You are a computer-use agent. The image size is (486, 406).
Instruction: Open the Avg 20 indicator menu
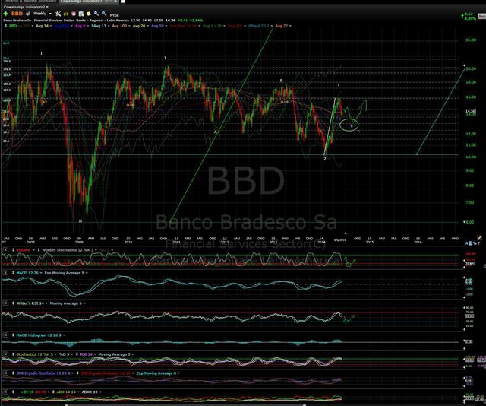tap(140, 26)
